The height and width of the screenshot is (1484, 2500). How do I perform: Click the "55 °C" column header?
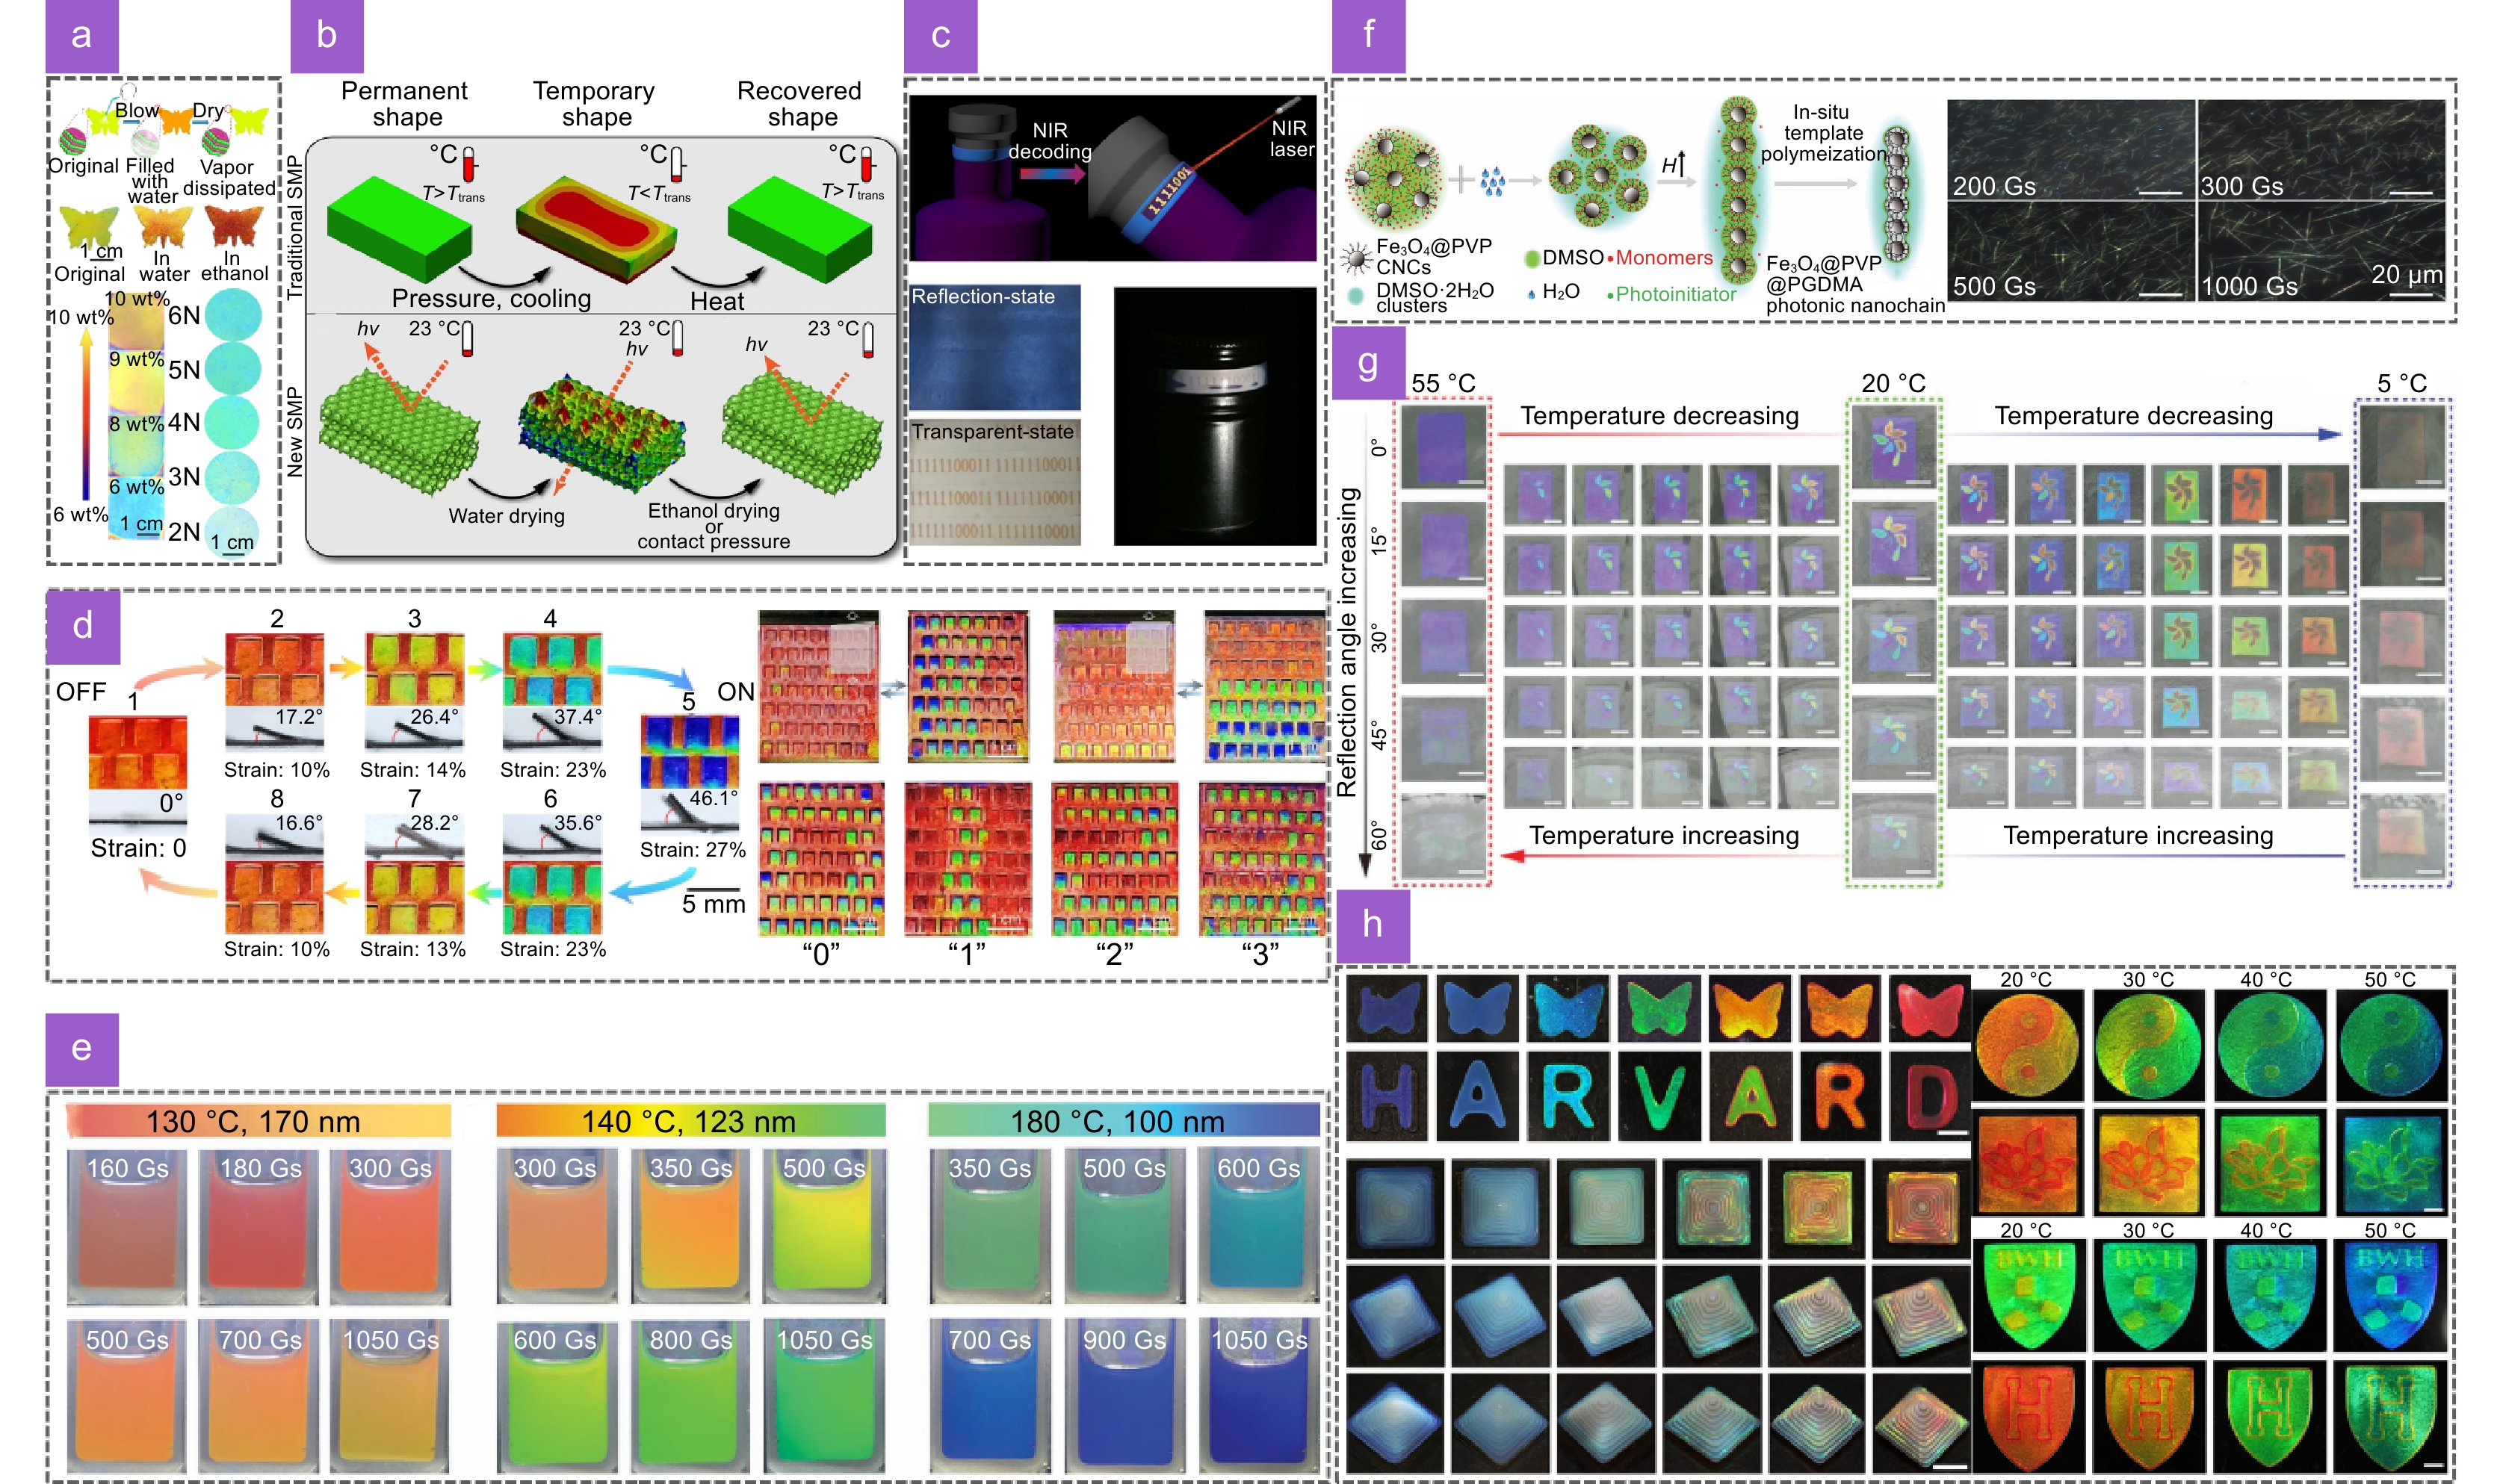[x=1443, y=383]
